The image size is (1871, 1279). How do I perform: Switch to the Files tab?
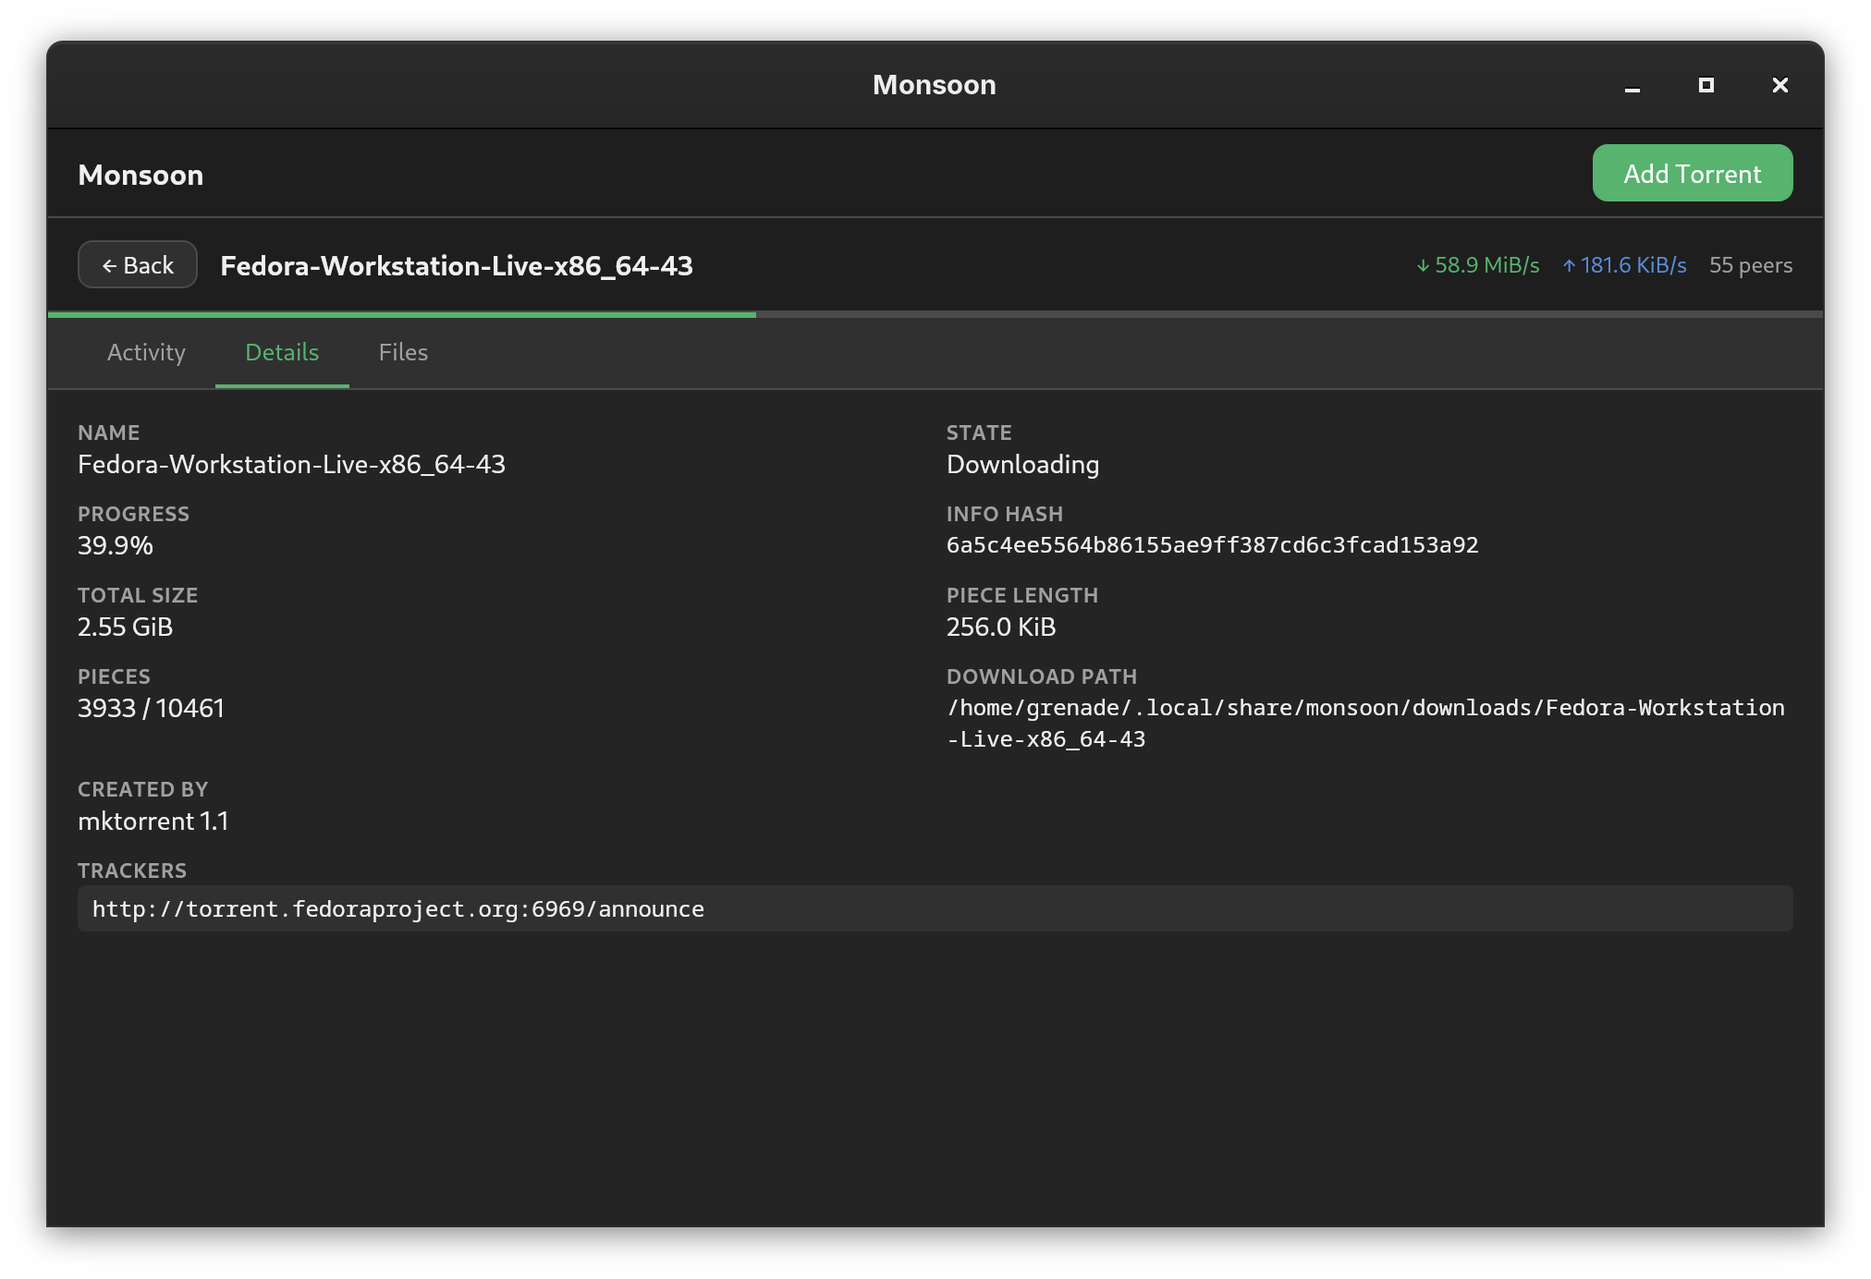pyautogui.click(x=403, y=352)
